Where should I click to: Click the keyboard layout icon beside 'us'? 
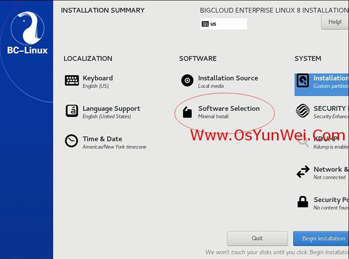click(x=205, y=24)
